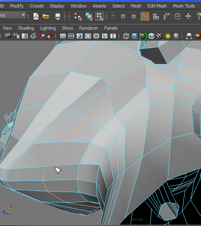This screenshot has width=201, height=226.
Task: Toggle the film gate icon
Action: click(x=71, y=36)
